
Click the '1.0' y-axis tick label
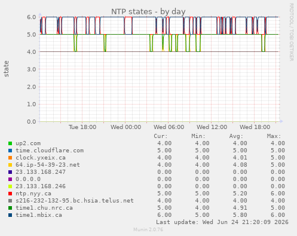(32, 104)
